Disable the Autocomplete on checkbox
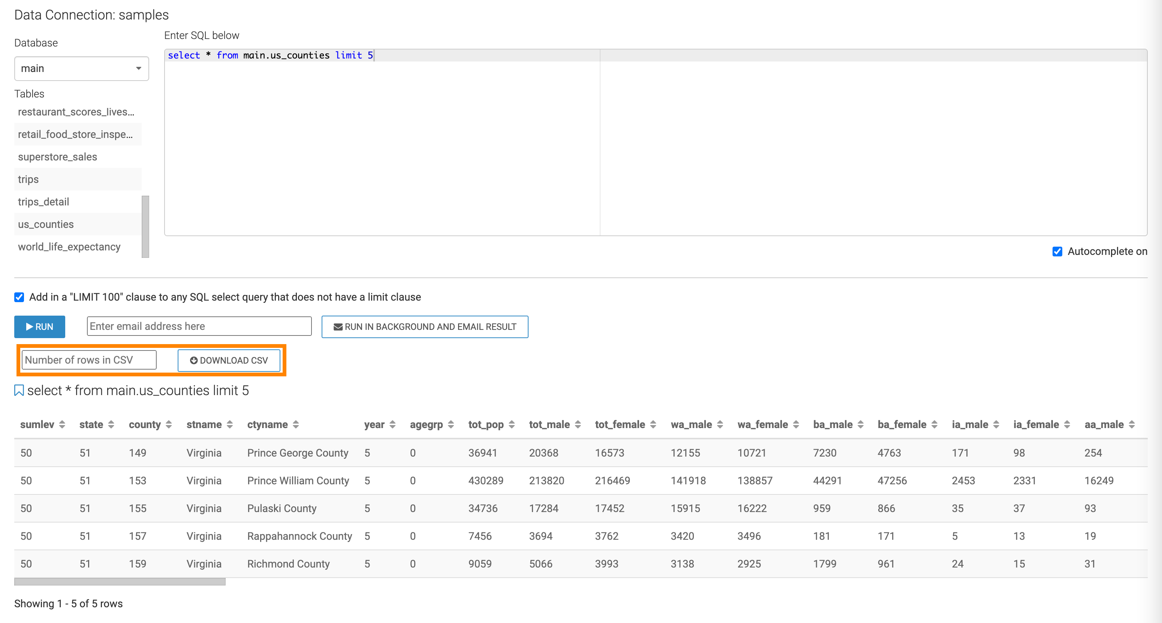Viewport: 1162px width, 623px height. pos(1057,252)
